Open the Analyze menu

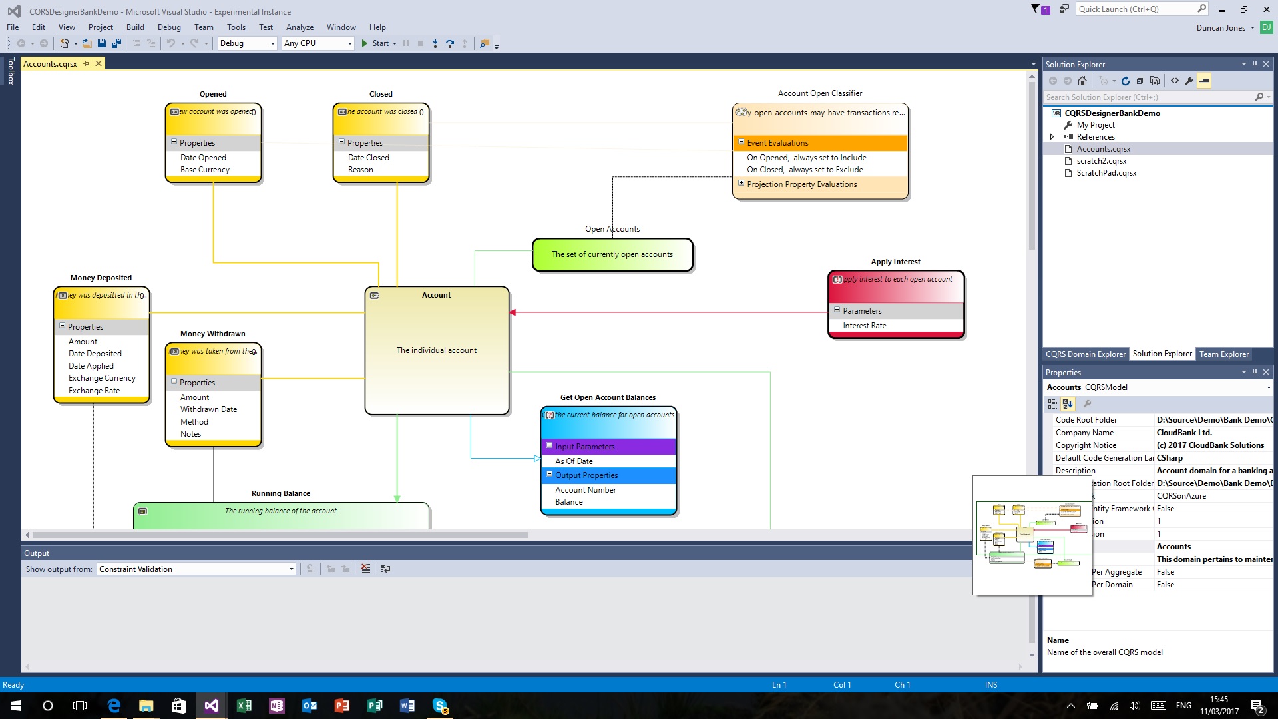point(300,27)
